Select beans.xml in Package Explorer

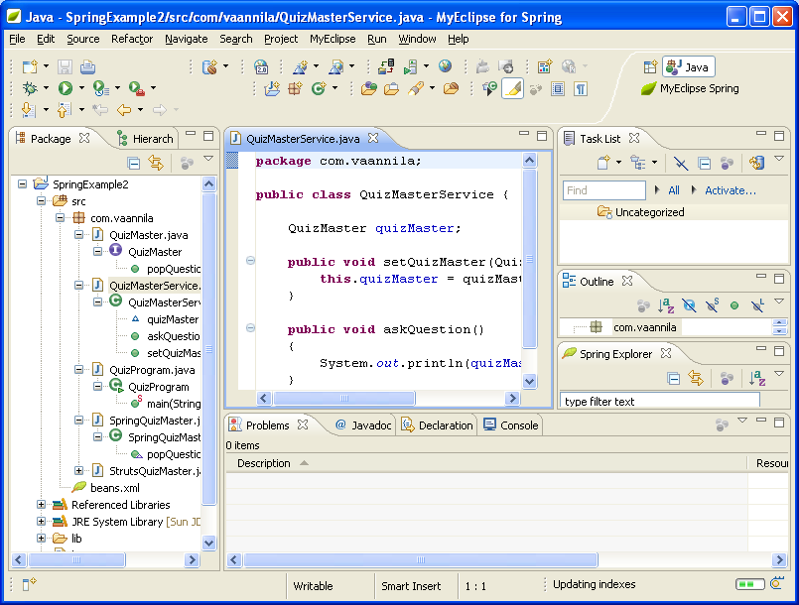coord(106,487)
